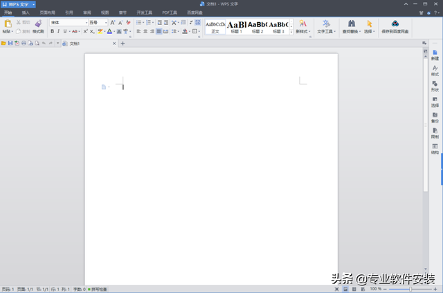Open the font name dropdown (宋体)
Viewport: 443px width, 293px height.
(68, 22)
